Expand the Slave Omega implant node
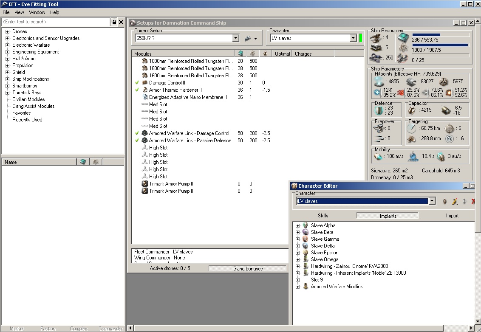The width and height of the screenshot is (481, 332). click(297, 259)
